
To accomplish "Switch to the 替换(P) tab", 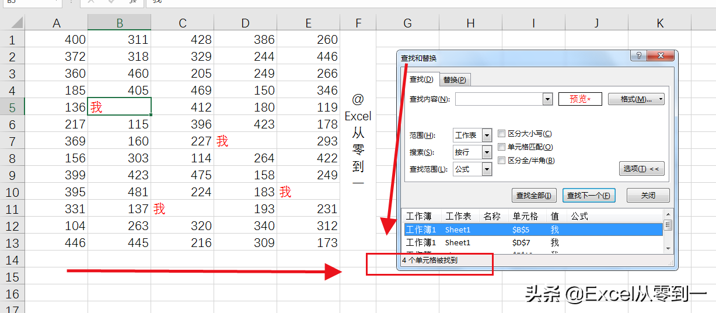I will click(454, 80).
